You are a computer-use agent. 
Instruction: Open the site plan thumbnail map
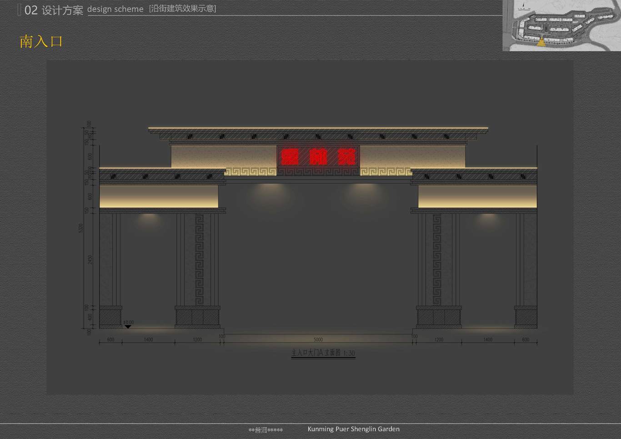pos(562,25)
